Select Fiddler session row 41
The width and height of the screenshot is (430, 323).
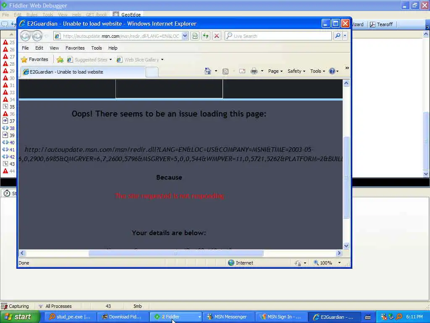[8, 149]
